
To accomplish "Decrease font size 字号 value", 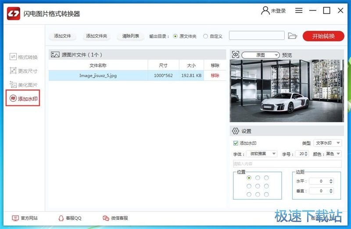I will tap(306, 155).
